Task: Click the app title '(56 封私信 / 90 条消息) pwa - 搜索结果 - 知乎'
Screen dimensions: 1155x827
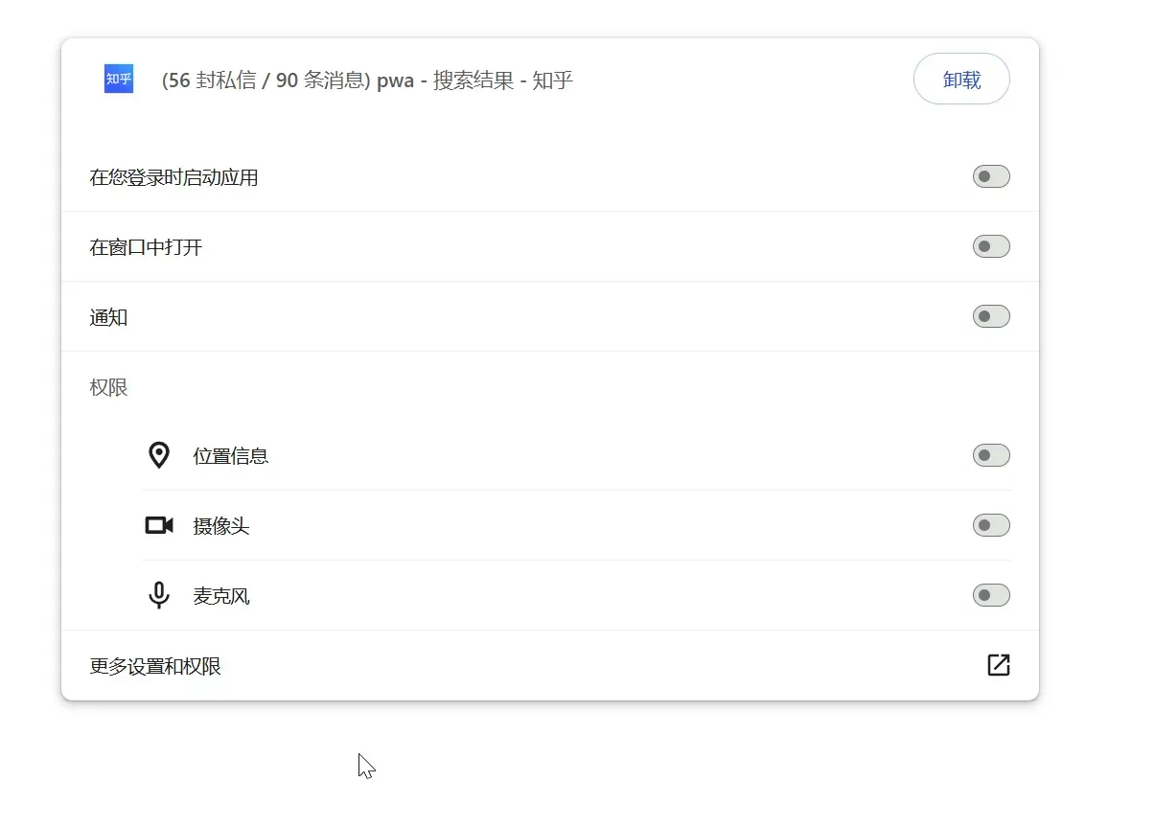Action: (x=367, y=80)
